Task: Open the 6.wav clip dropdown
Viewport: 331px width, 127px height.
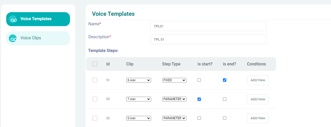Action: tap(139, 80)
